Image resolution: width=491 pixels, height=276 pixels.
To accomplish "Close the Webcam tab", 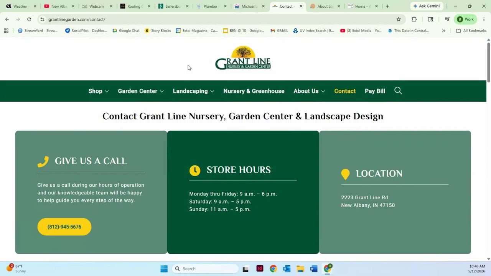I will 111,6.
